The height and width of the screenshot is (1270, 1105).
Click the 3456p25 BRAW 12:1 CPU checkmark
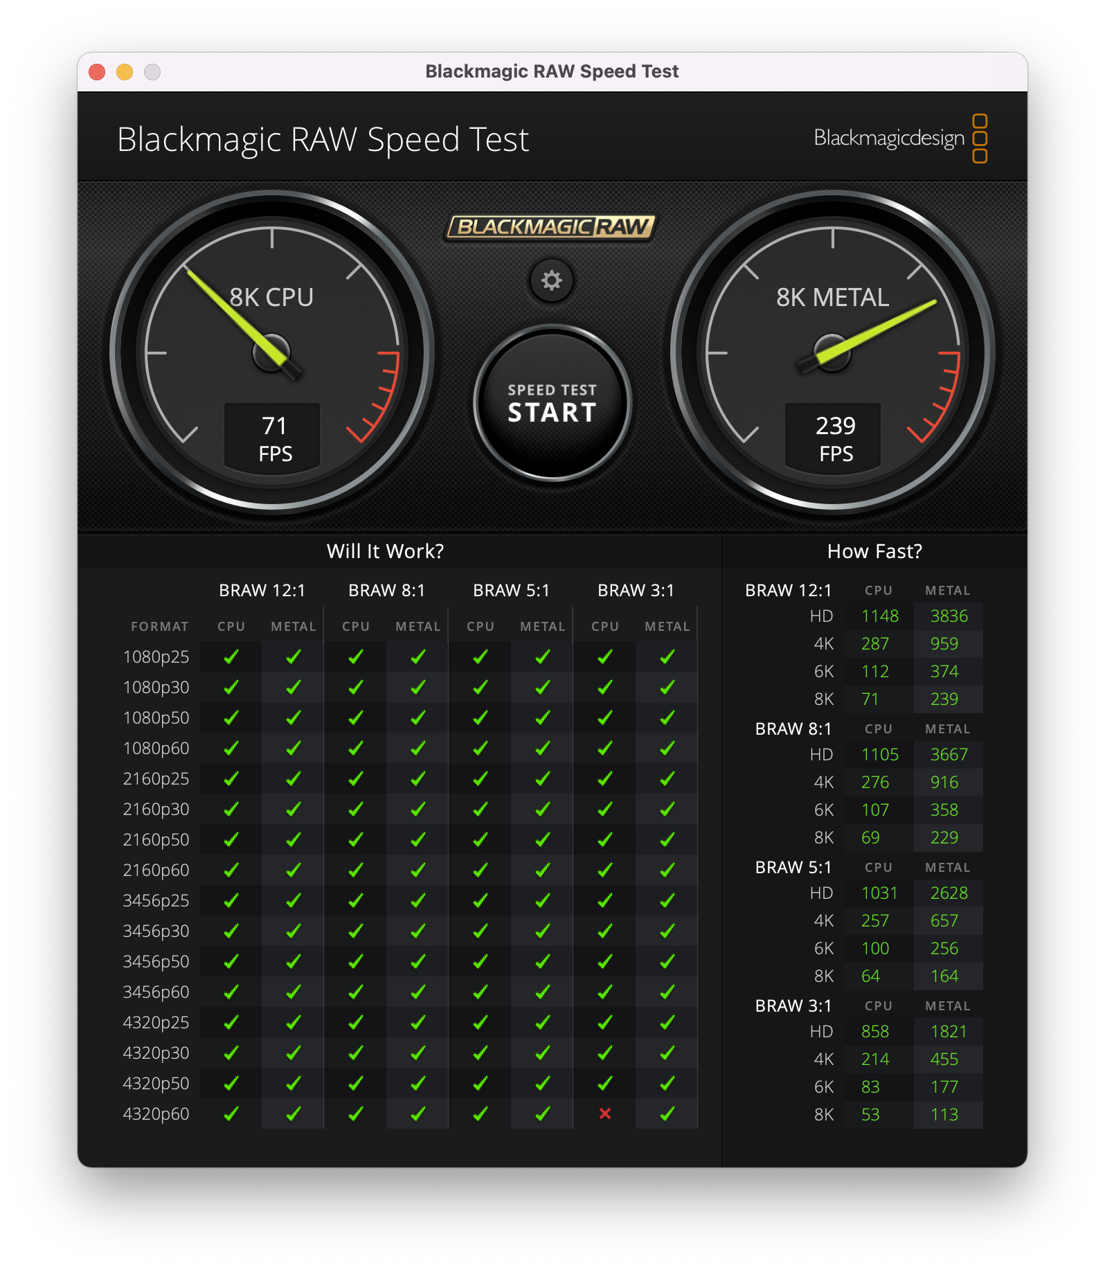point(231,900)
